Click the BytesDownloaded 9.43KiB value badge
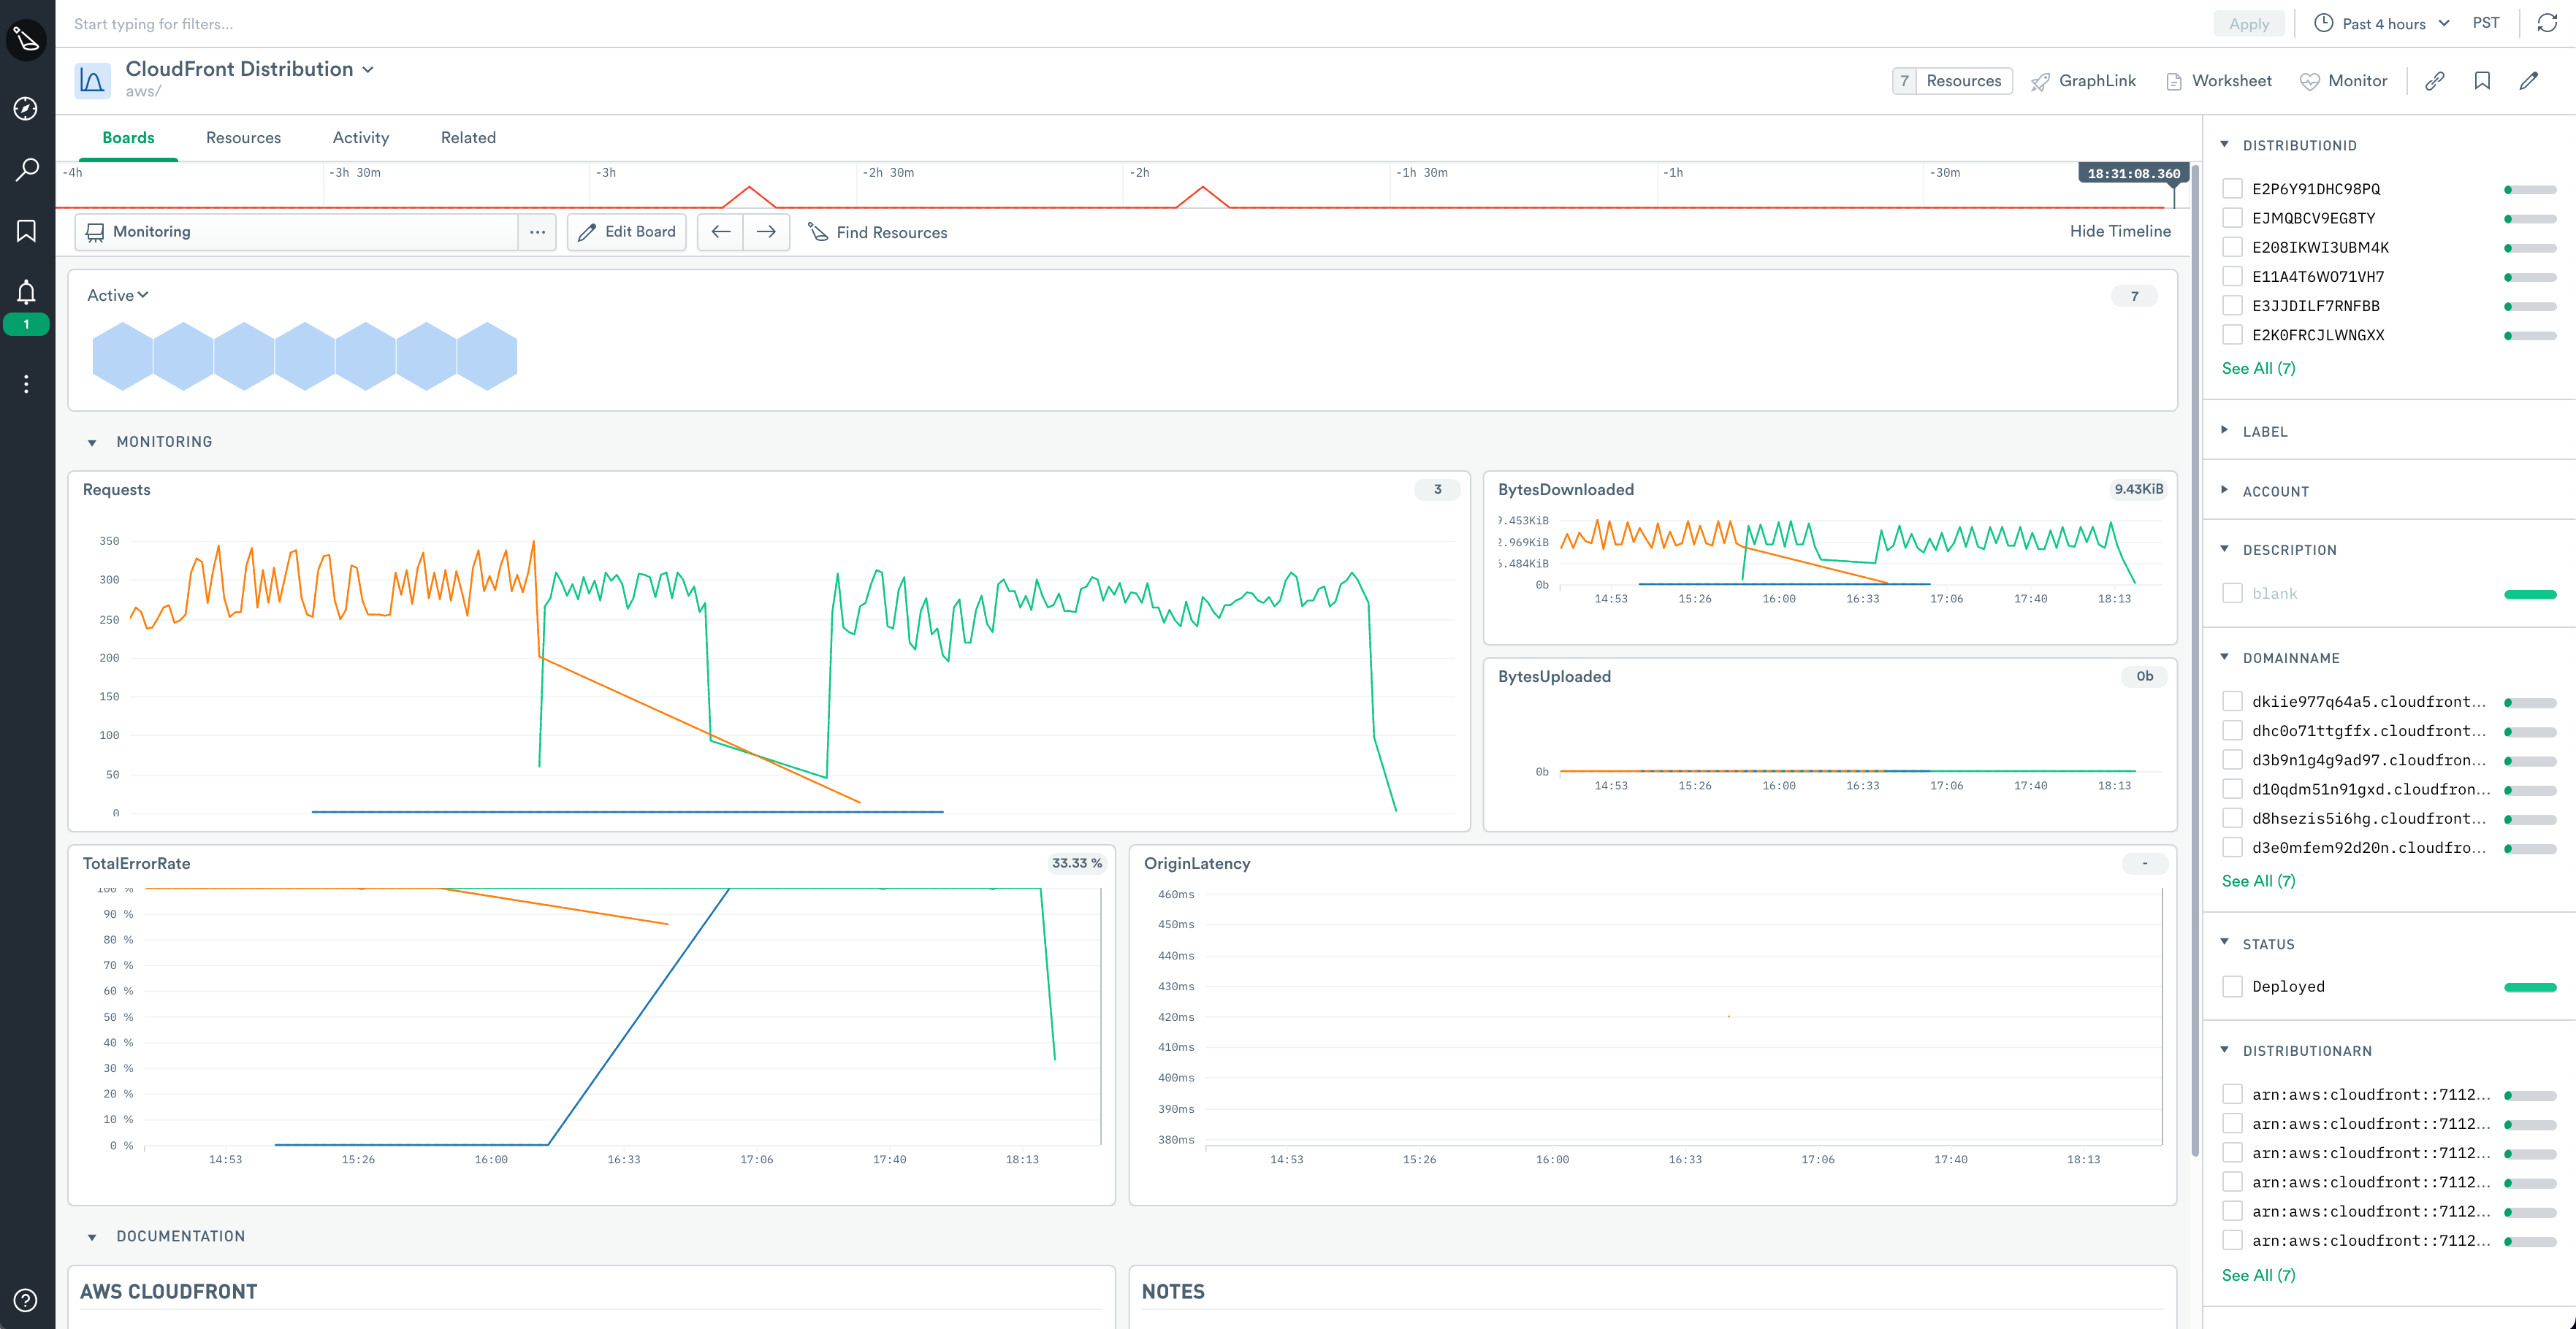Screen dimensions: 2576x1329 coord(2138,490)
